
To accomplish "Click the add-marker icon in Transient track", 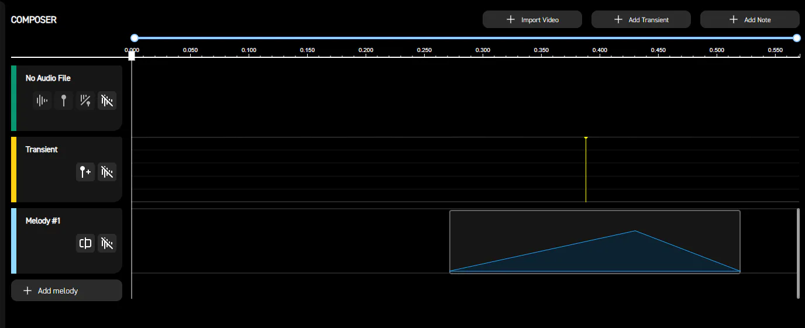I will [85, 172].
